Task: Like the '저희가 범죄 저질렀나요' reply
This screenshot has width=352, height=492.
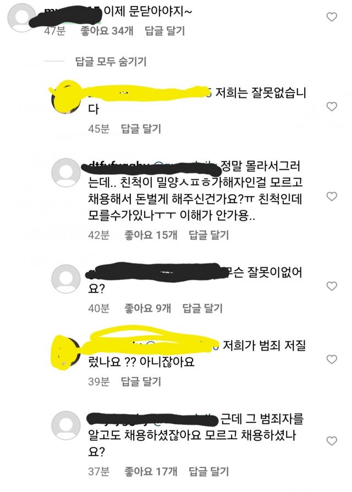Action: 332,359
